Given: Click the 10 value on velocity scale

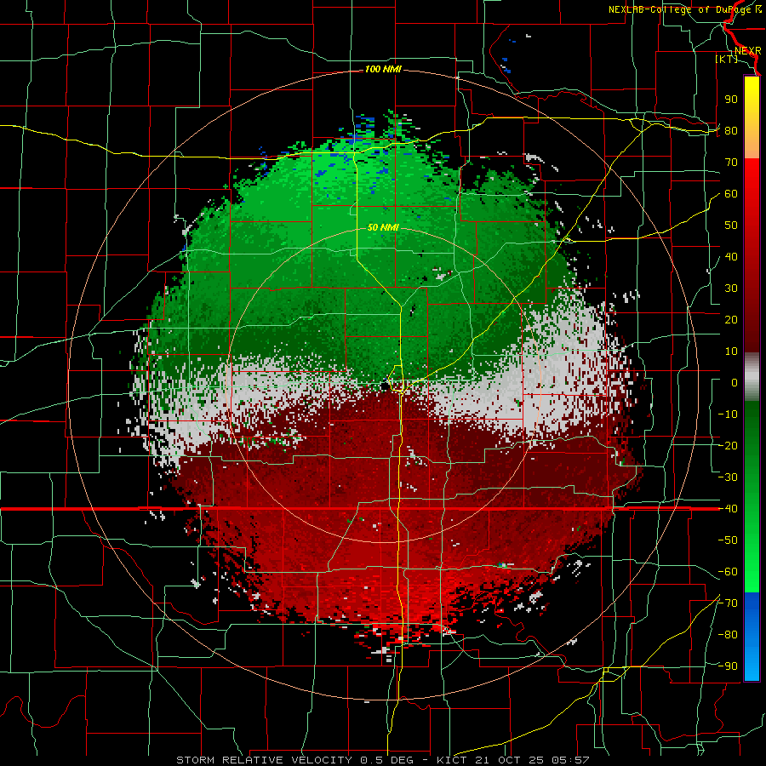Looking at the screenshot, I should coord(731,352).
